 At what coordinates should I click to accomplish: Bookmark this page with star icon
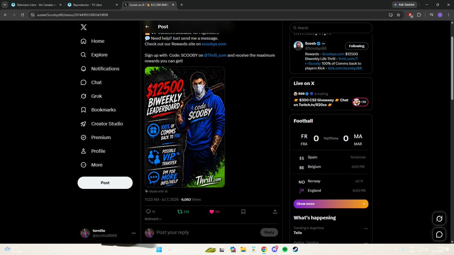click(x=398, y=15)
